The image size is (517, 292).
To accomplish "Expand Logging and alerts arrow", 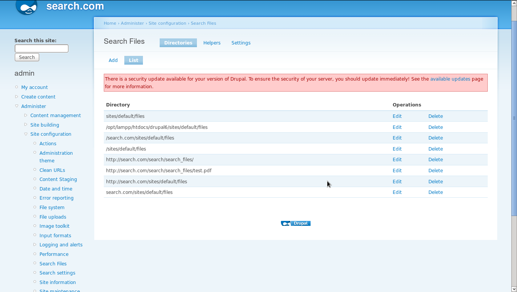I will pyautogui.click(x=35, y=244).
